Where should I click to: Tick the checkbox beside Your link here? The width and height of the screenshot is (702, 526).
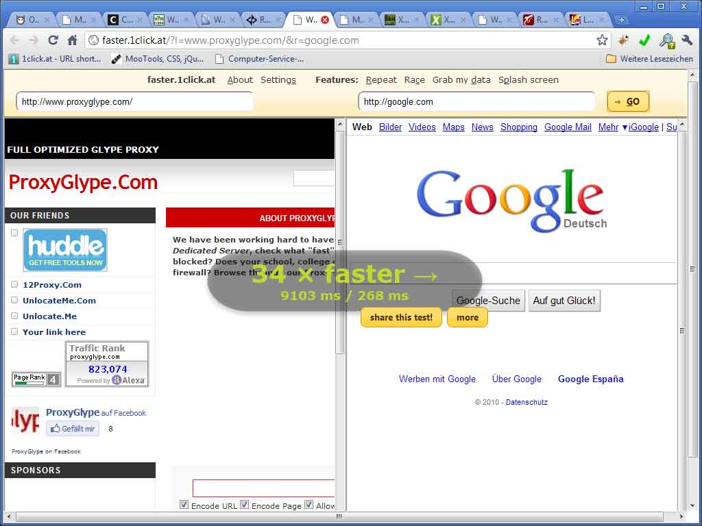coord(14,331)
